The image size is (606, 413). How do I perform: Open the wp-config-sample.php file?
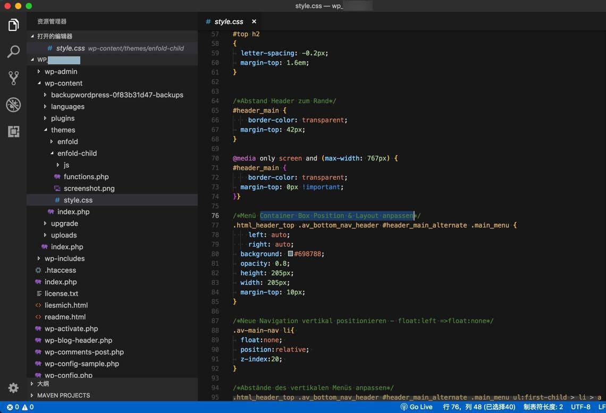point(81,364)
